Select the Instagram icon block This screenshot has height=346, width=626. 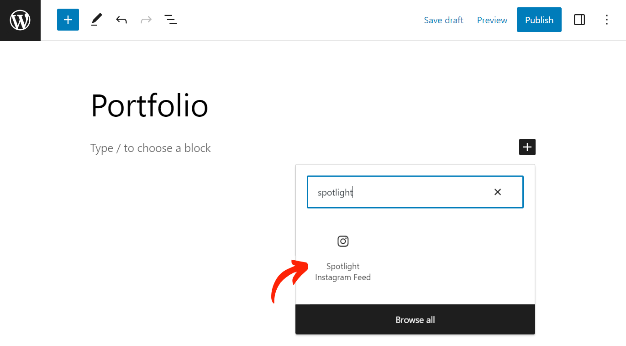[x=343, y=241]
